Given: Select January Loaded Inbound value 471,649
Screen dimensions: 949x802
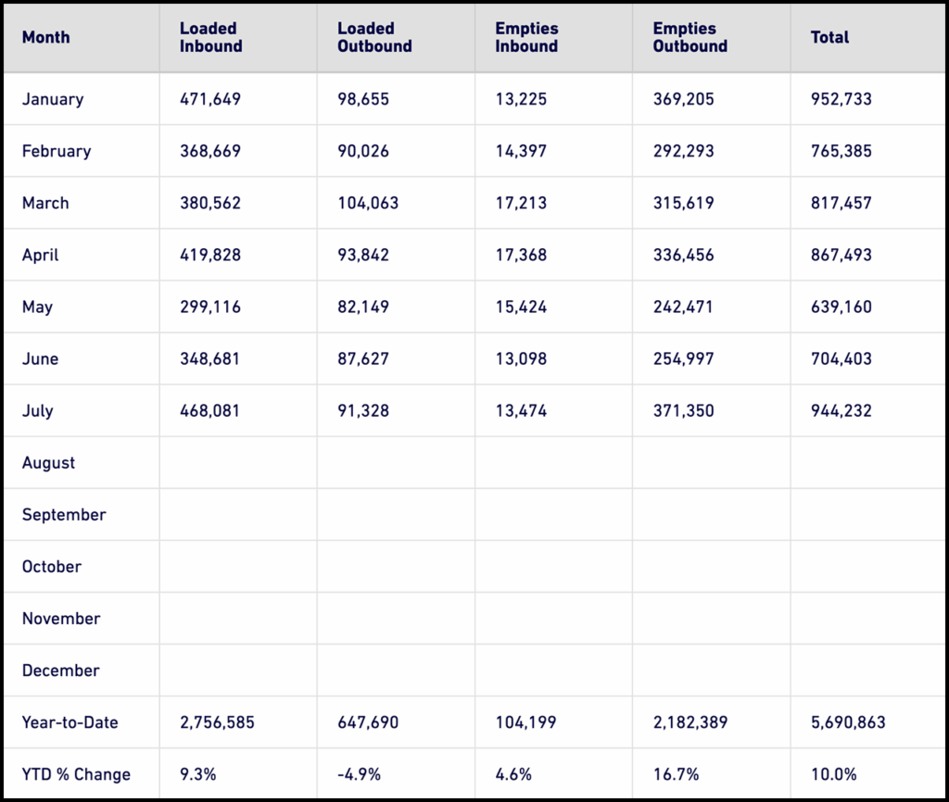Looking at the screenshot, I should pos(210,99).
